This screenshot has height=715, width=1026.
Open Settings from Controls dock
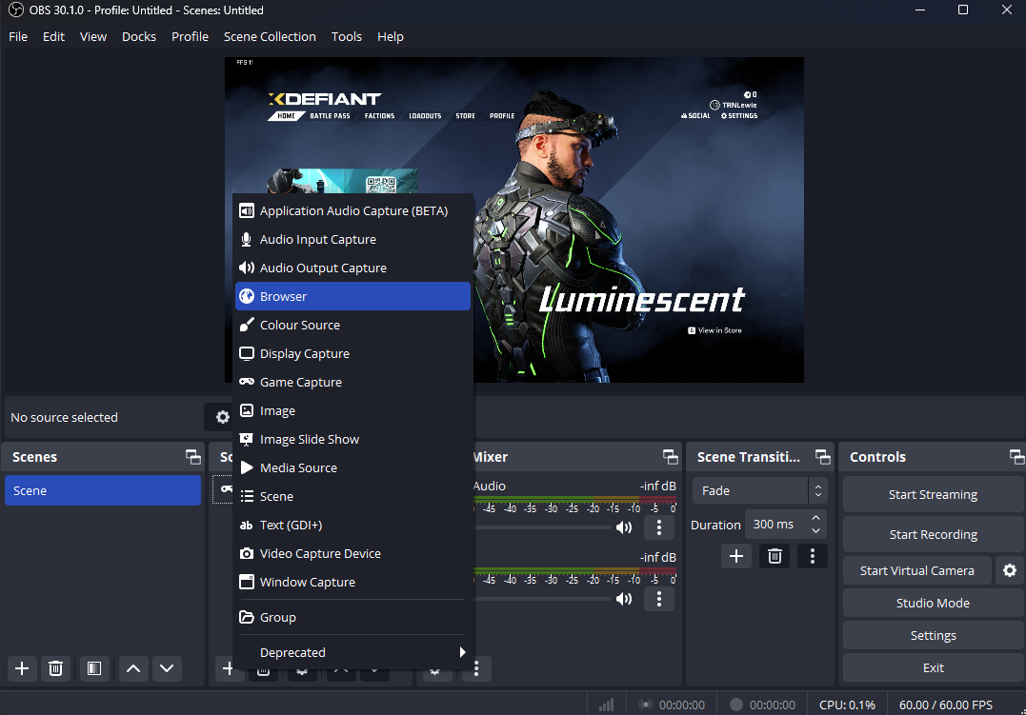pyautogui.click(x=933, y=636)
